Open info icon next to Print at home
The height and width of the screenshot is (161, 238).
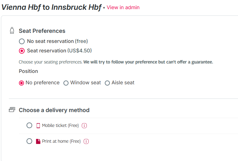point(86,141)
